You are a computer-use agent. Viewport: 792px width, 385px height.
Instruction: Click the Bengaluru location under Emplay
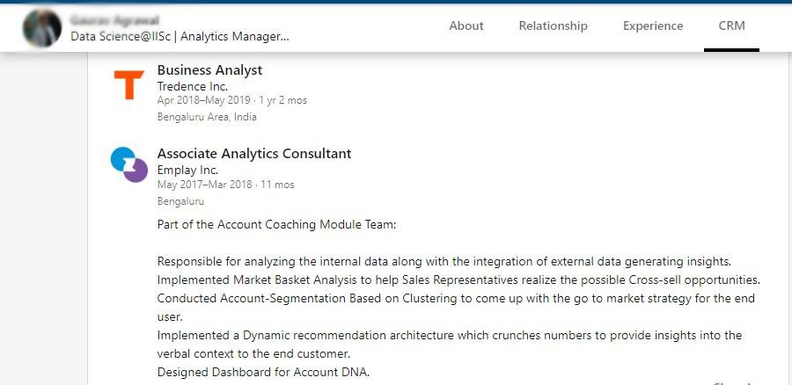180,200
